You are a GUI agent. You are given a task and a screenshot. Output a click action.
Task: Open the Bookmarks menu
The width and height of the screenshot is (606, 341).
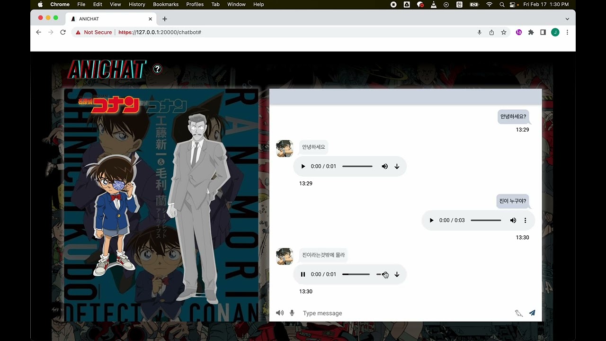tap(166, 4)
